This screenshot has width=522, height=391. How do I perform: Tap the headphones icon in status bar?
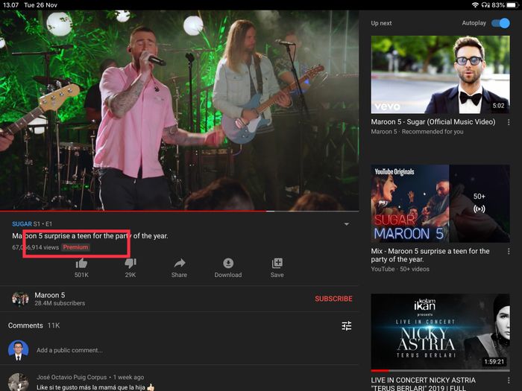click(485, 5)
